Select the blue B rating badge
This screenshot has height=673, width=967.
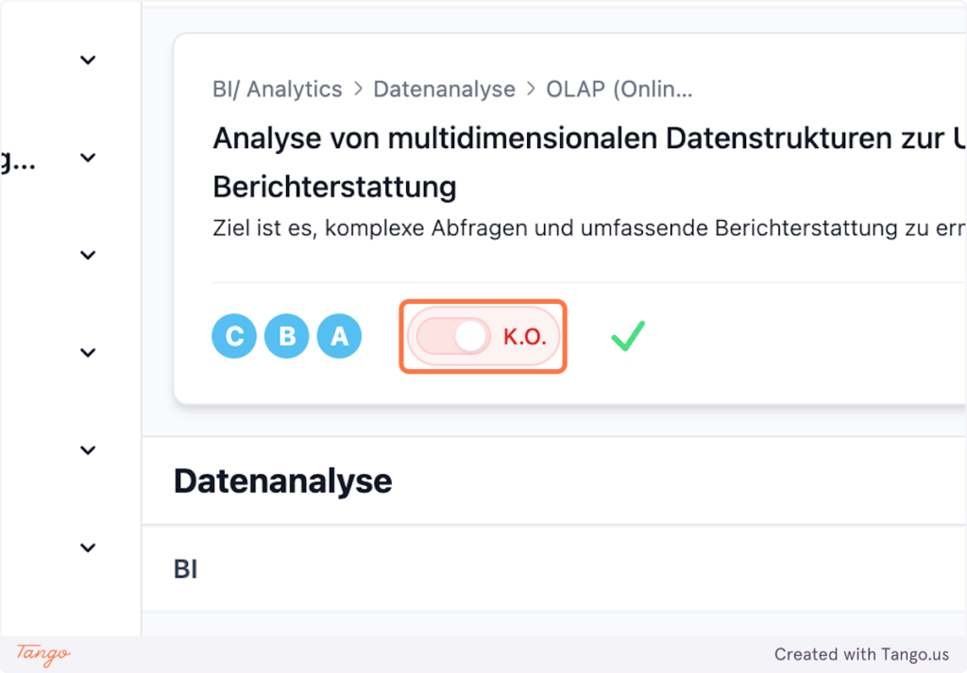287,336
